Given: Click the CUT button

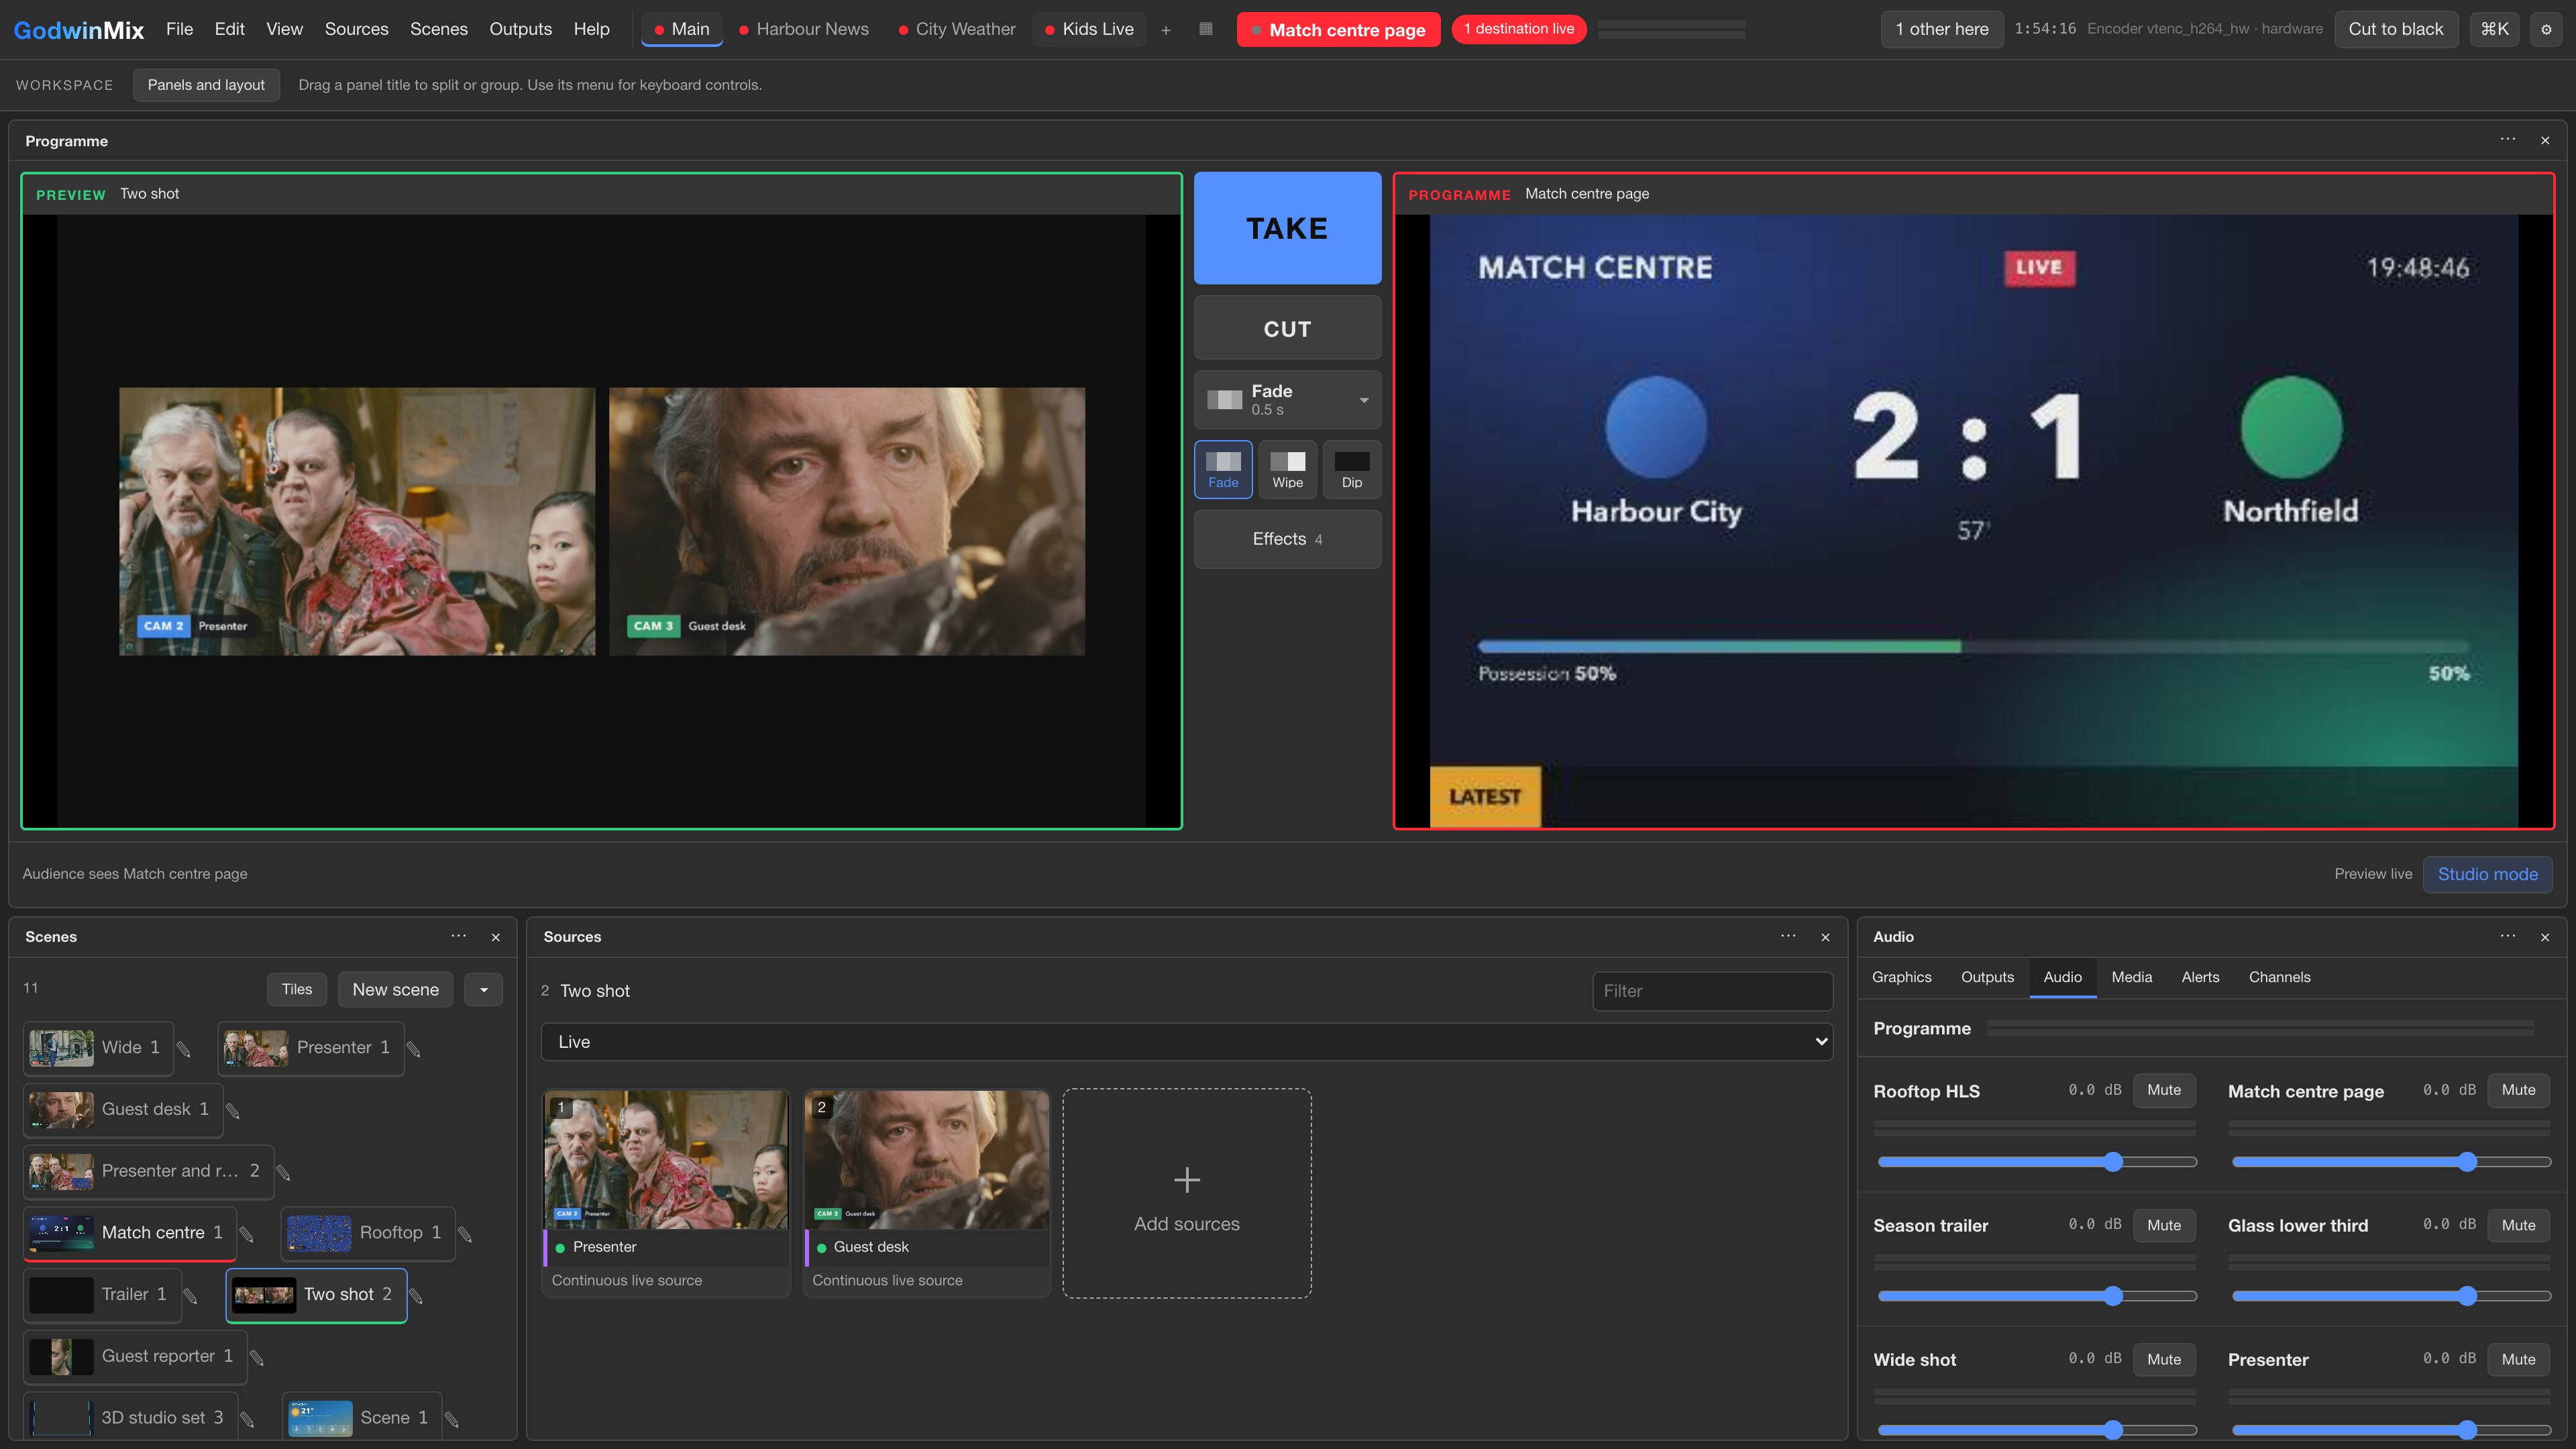Looking at the screenshot, I should [x=1287, y=328].
